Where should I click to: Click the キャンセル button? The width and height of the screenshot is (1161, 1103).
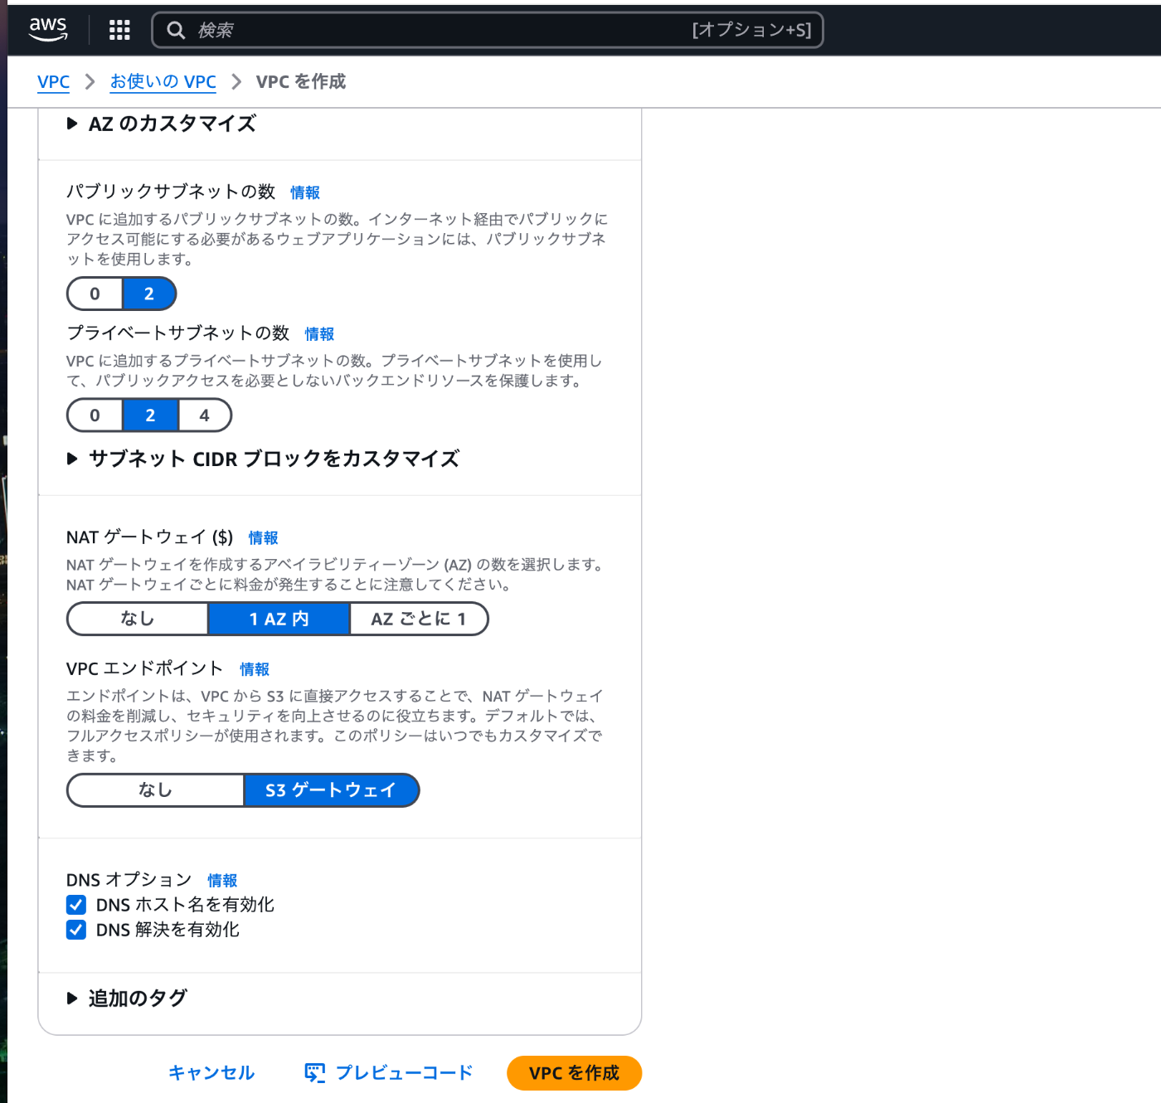[211, 1073]
